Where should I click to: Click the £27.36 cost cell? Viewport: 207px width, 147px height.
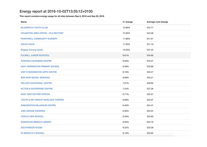click(150, 89)
